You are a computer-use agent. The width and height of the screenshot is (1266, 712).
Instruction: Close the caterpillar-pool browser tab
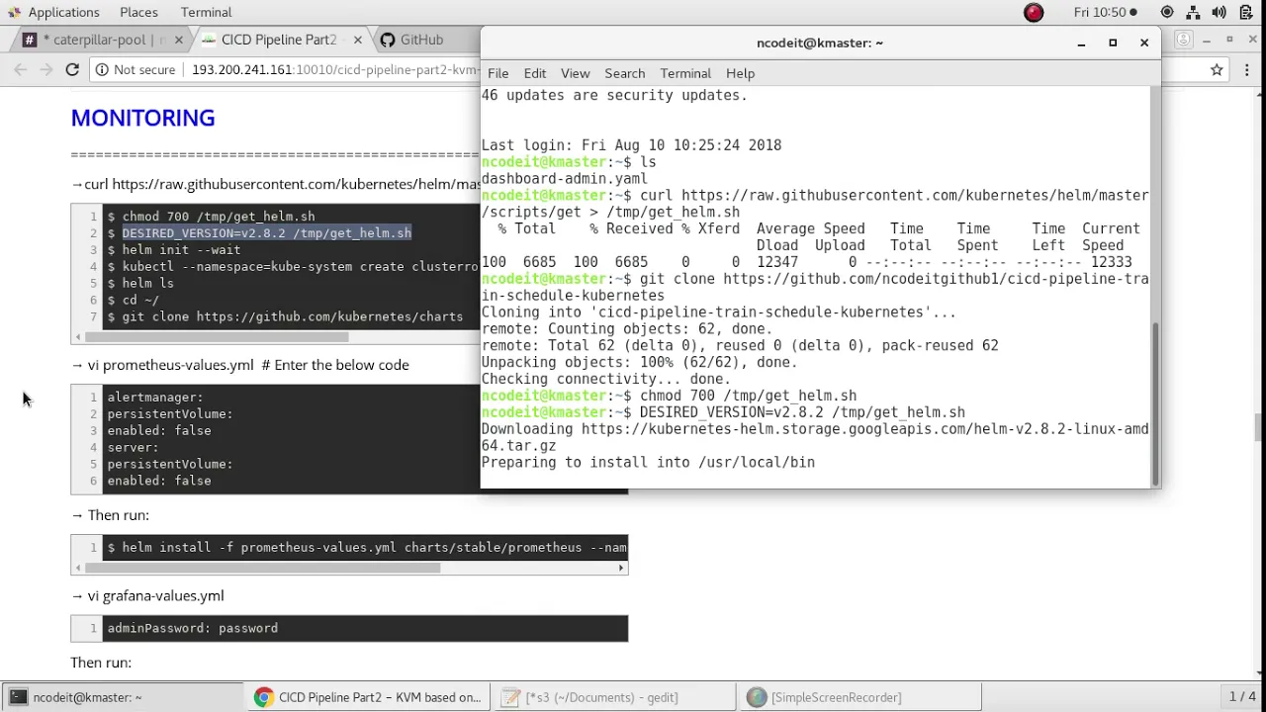tap(179, 40)
